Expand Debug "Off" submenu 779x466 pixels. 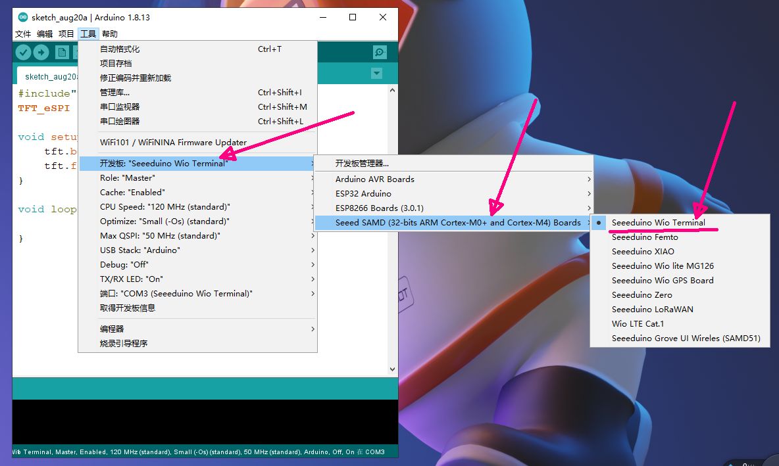tap(198, 264)
